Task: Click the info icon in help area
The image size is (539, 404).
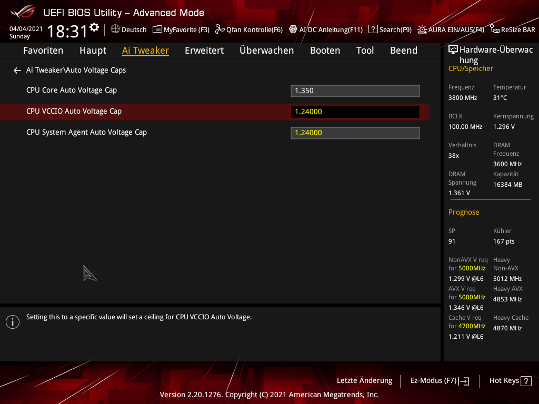Action: (x=13, y=322)
